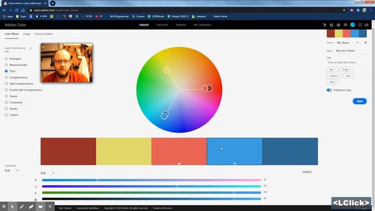Select the Shades harmony rule

pyautogui.click(x=11, y=108)
